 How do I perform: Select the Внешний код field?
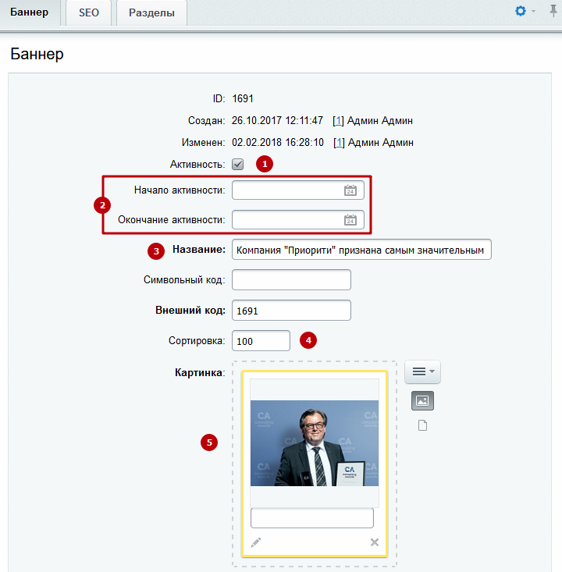click(291, 310)
